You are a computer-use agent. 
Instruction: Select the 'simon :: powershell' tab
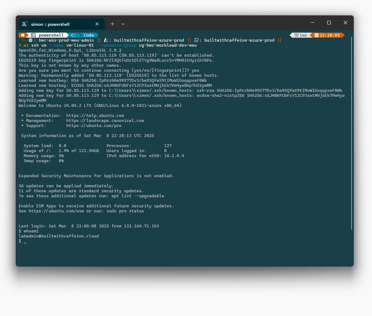(61, 24)
